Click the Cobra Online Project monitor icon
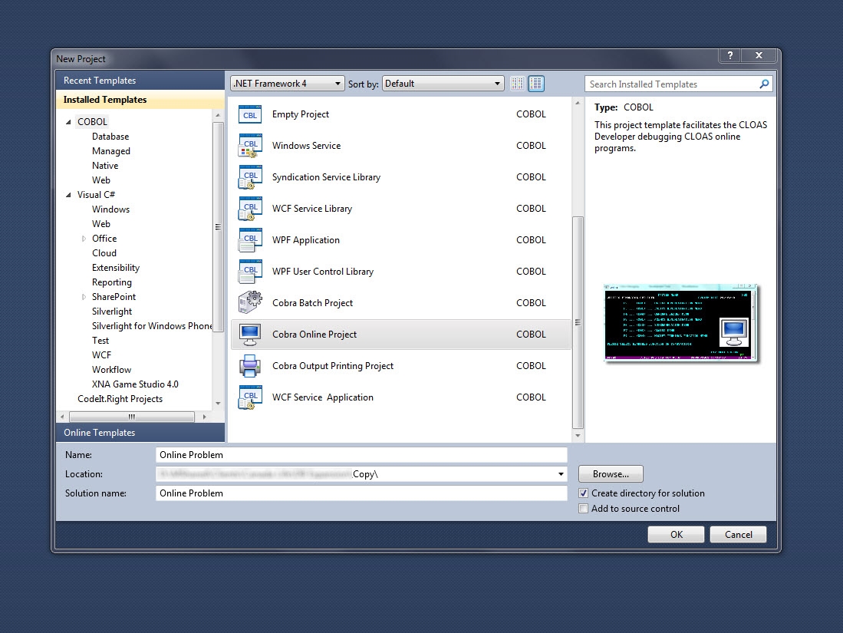Image resolution: width=843 pixels, height=633 pixels. (250, 335)
